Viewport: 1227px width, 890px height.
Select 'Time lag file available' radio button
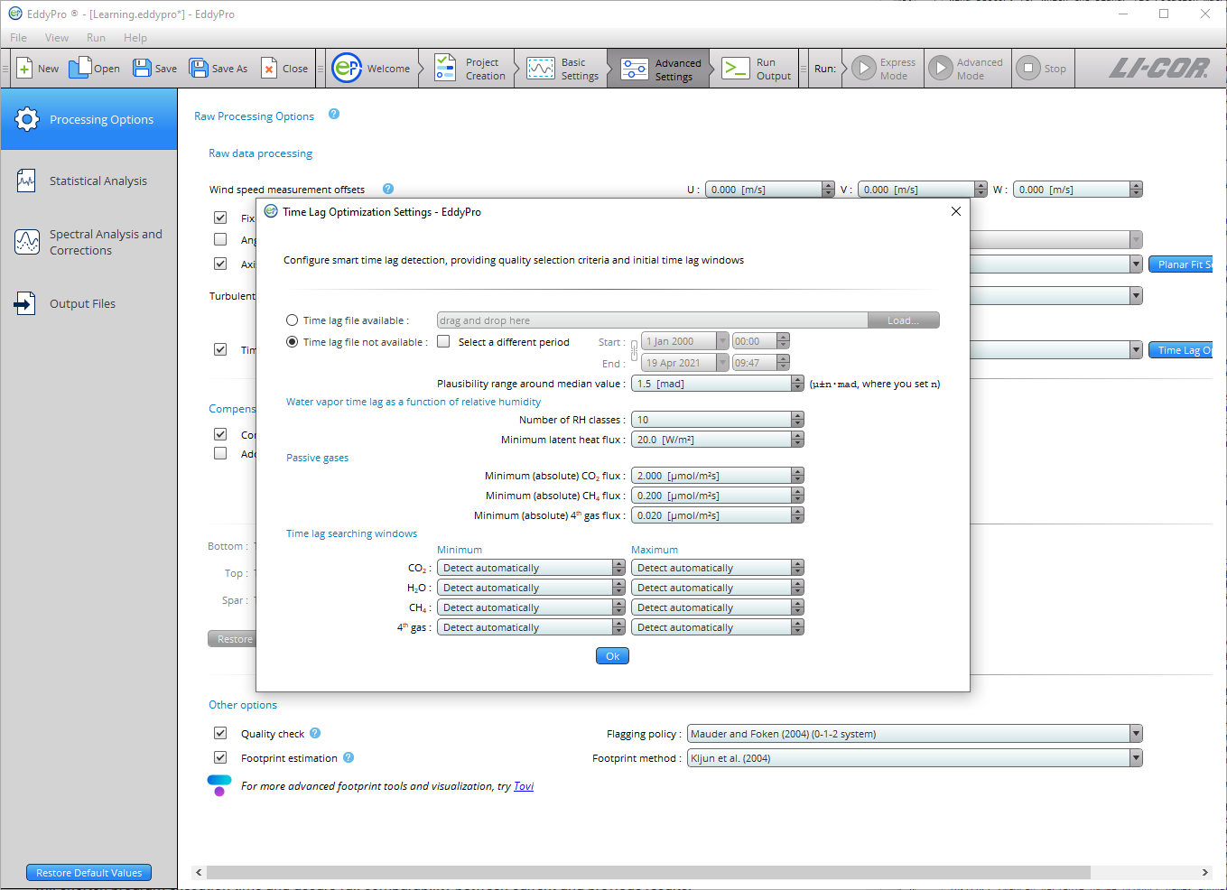coord(293,320)
